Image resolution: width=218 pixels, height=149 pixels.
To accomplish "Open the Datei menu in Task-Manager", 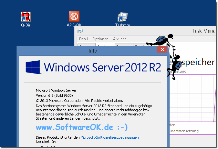I will click(x=83, y=39).
